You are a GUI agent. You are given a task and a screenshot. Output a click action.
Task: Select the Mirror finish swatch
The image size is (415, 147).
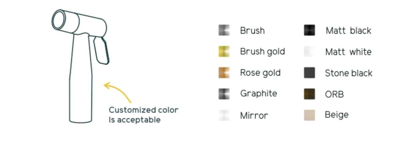pyautogui.click(x=224, y=115)
